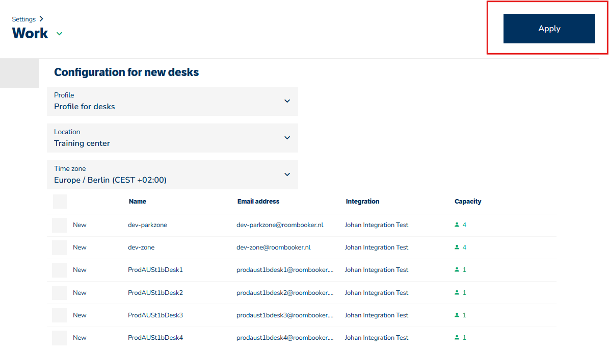609x349 pixels.
Task: Tick the checkbox for ProdAUSt1bDesk1
Action: click(60, 270)
